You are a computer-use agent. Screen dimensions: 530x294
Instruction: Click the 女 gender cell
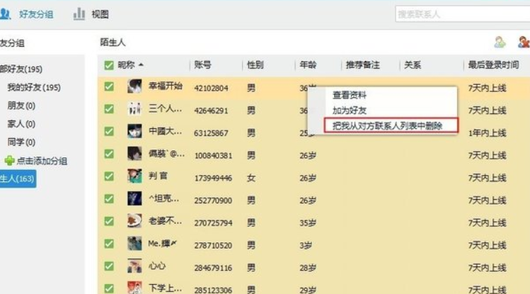[x=250, y=178]
